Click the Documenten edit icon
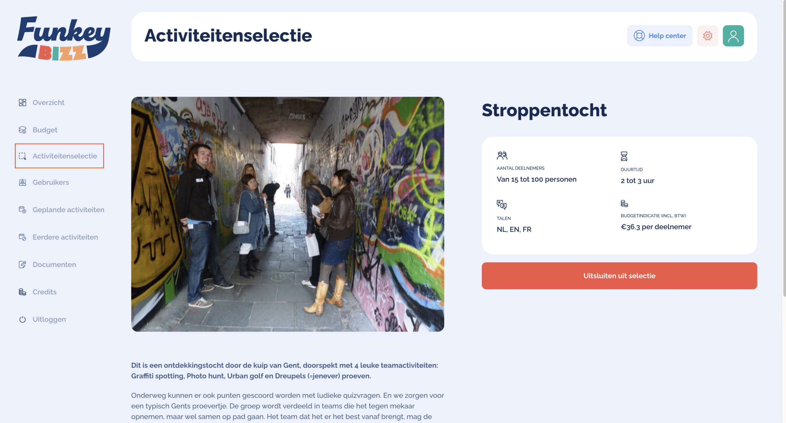 pyautogui.click(x=22, y=264)
